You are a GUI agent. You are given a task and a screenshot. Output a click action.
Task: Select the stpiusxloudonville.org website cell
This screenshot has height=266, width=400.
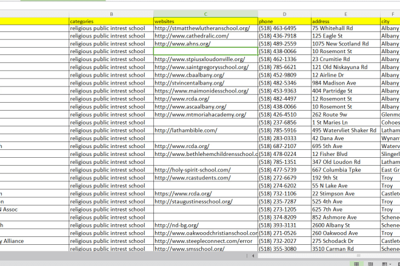click(205, 59)
